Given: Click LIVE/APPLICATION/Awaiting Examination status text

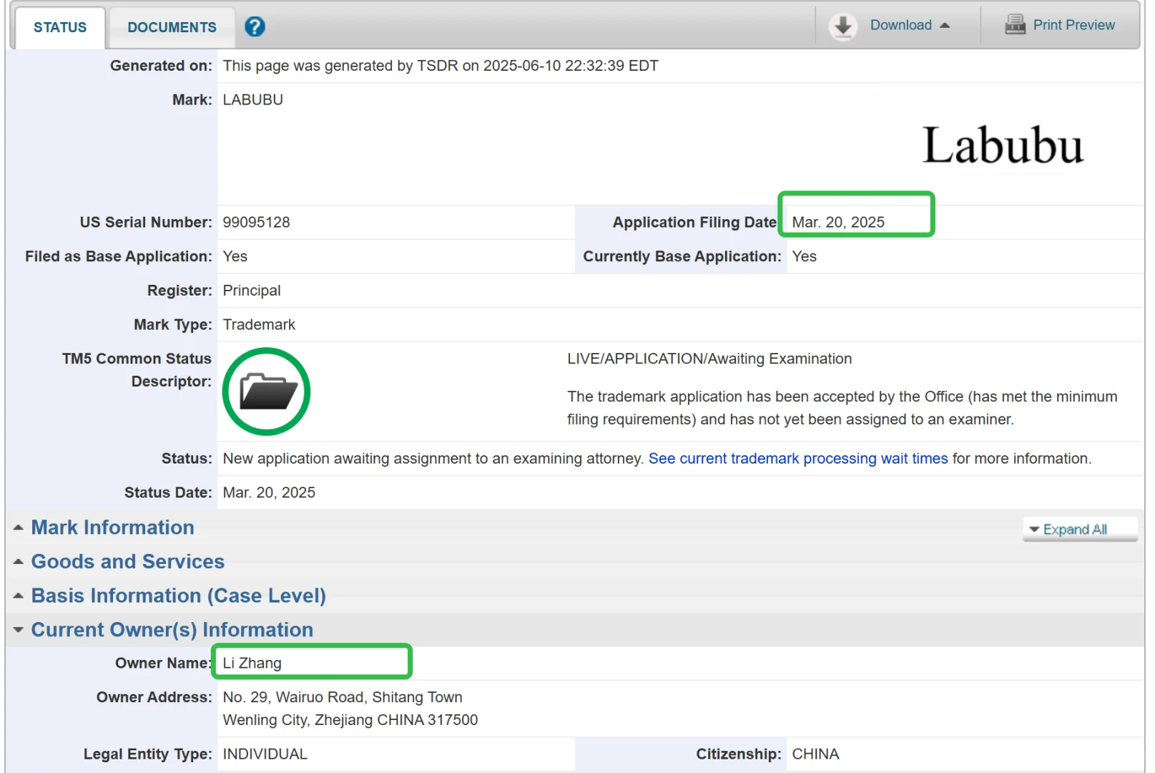Looking at the screenshot, I should coord(709,359).
